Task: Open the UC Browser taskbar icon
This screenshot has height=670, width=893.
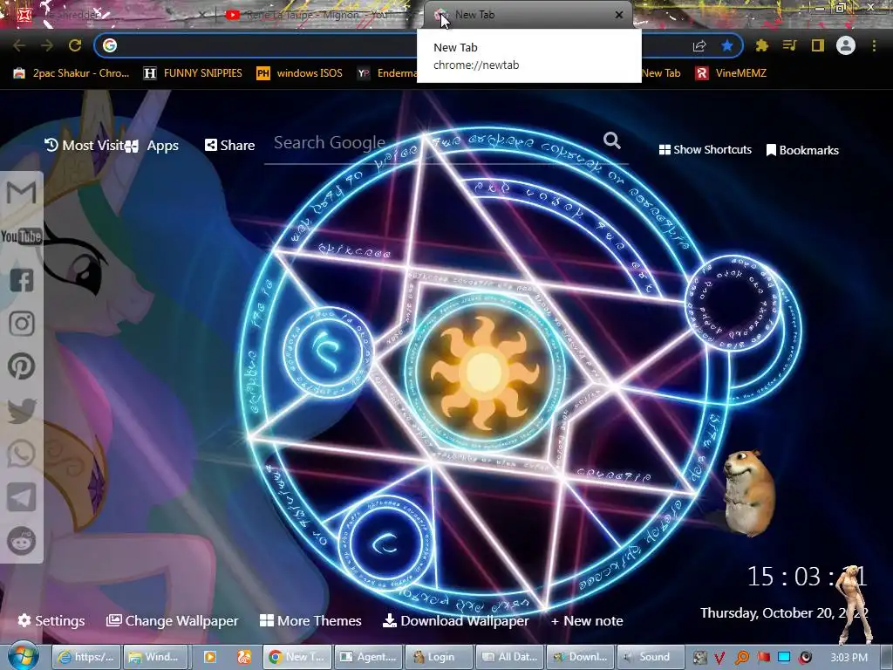Action: 244,657
